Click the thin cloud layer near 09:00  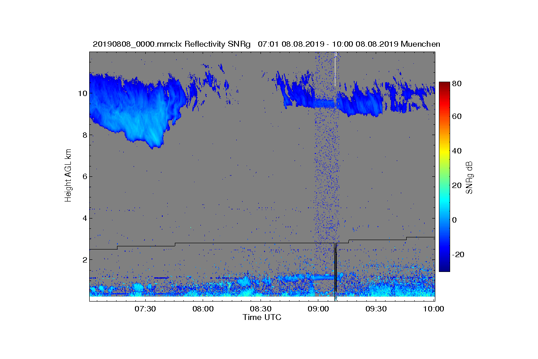click(324, 104)
